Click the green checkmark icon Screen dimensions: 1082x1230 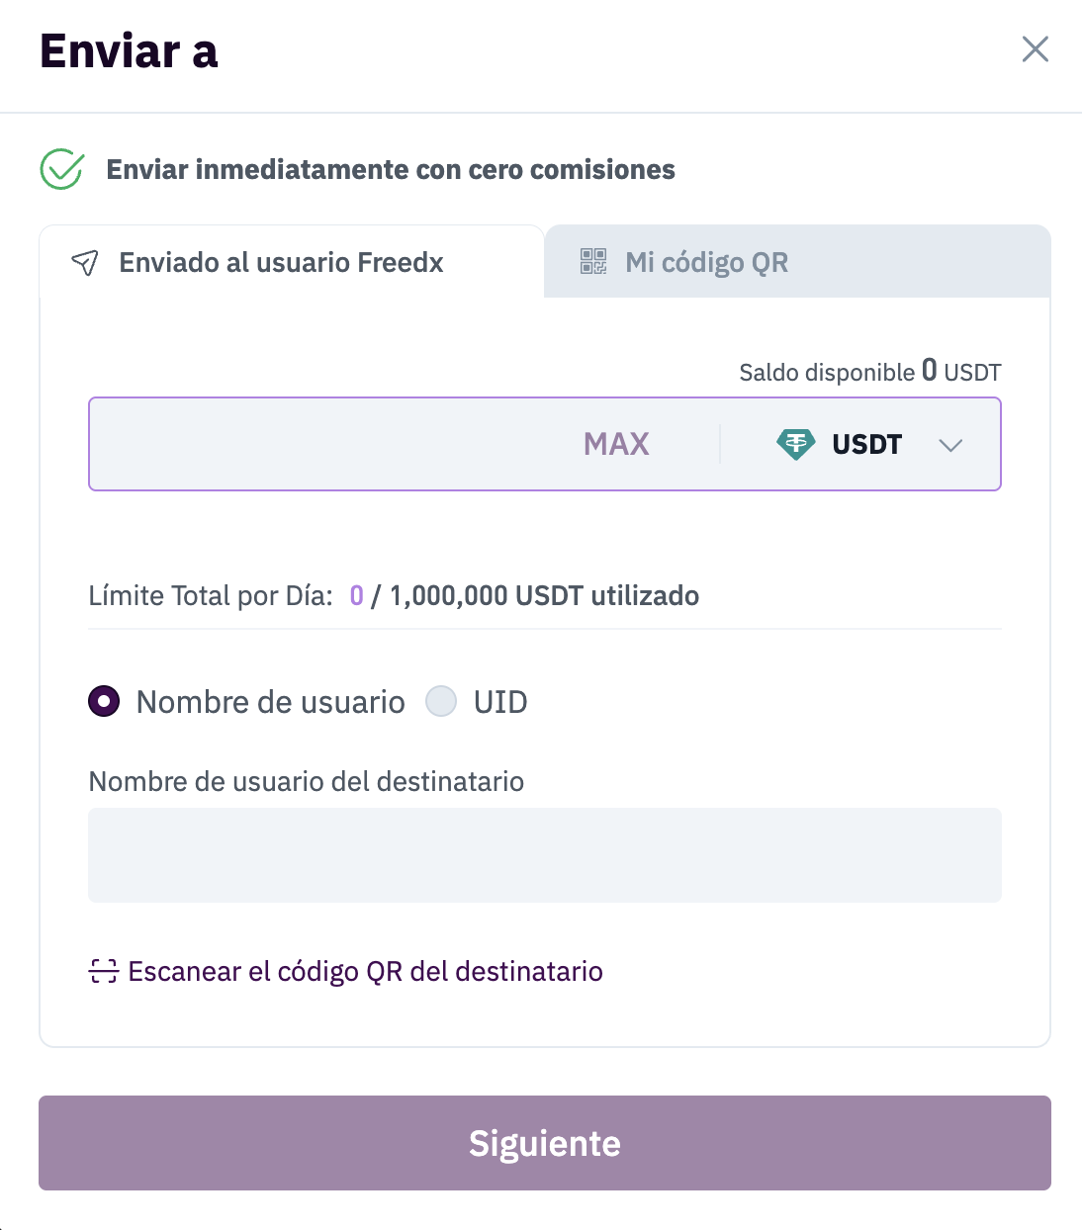(x=61, y=169)
